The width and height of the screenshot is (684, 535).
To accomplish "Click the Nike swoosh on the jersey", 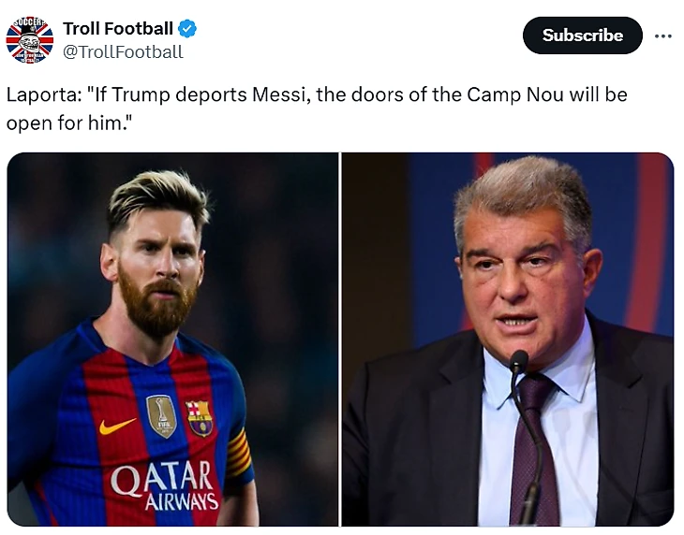I will tap(116, 426).
